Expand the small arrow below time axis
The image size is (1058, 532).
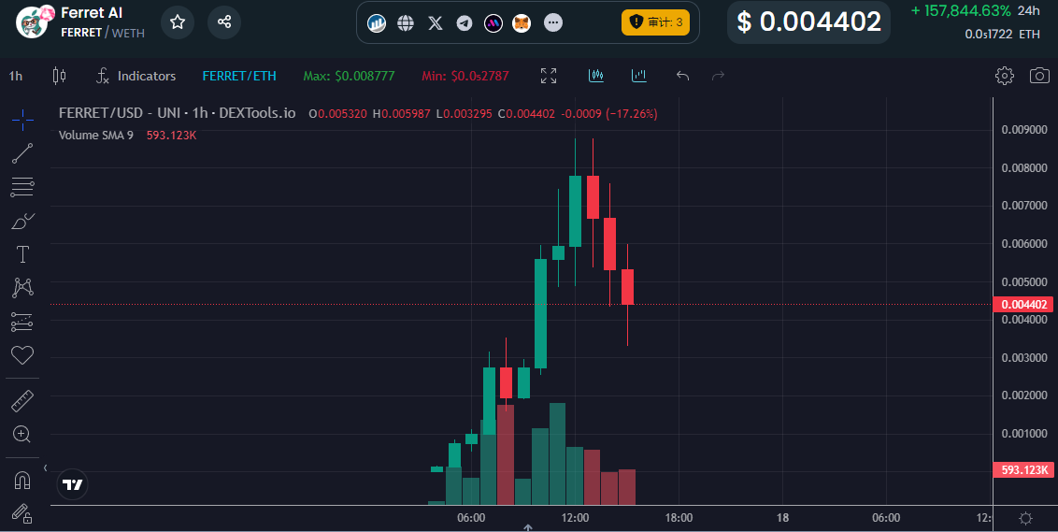click(528, 527)
